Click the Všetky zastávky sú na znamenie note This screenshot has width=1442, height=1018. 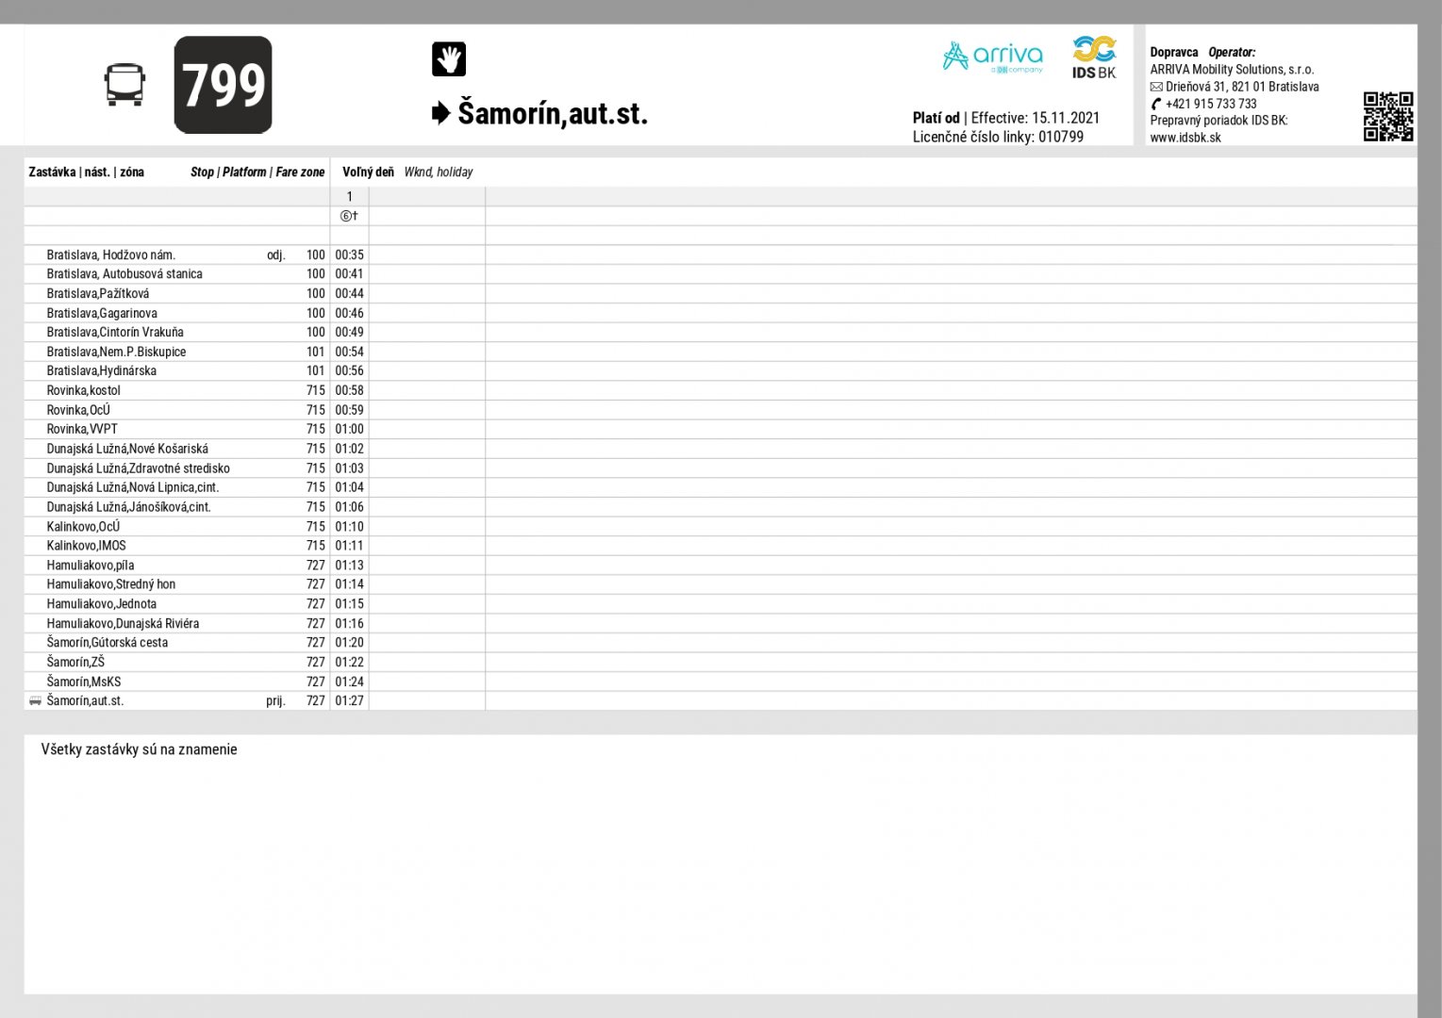(139, 749)
